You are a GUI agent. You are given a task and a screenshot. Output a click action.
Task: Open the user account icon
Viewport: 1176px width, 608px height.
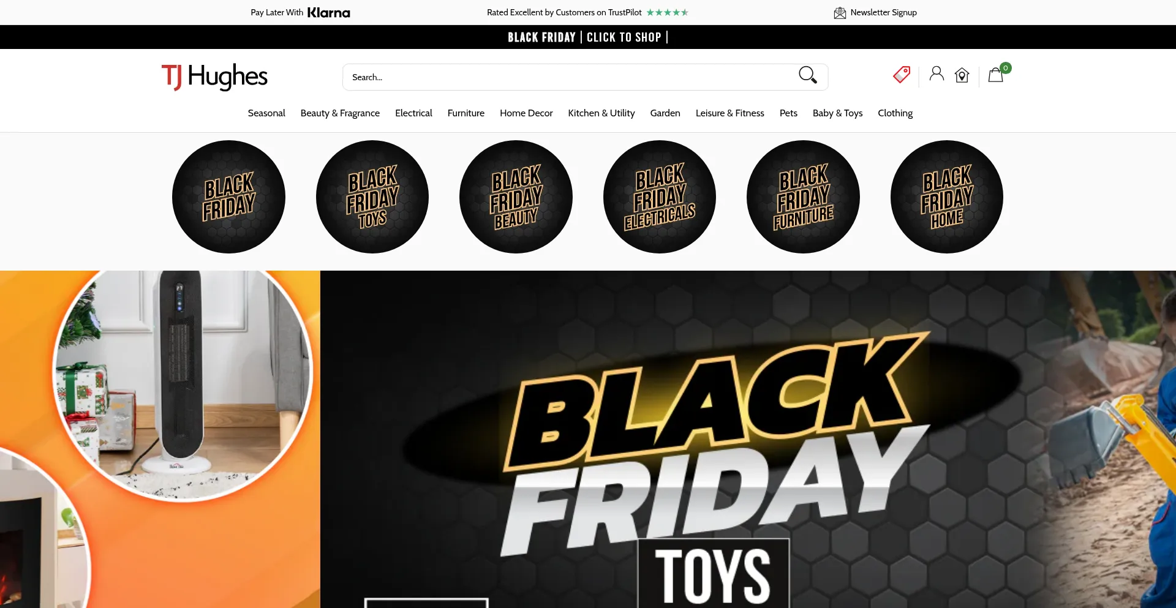[x=937, y=74]
